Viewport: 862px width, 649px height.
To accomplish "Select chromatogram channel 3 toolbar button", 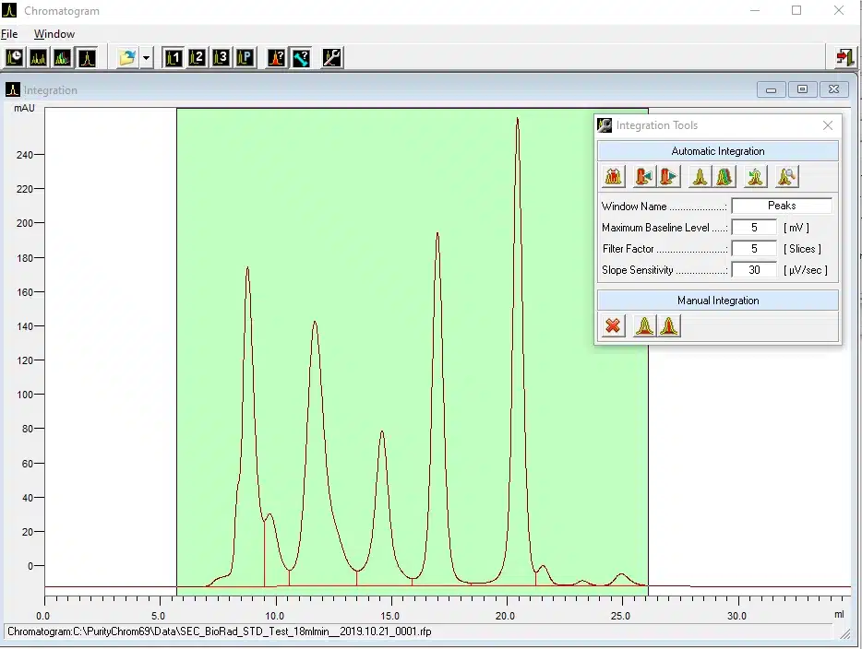I will point(221,57).
